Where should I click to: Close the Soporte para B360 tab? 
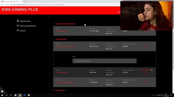pos(21,2)
